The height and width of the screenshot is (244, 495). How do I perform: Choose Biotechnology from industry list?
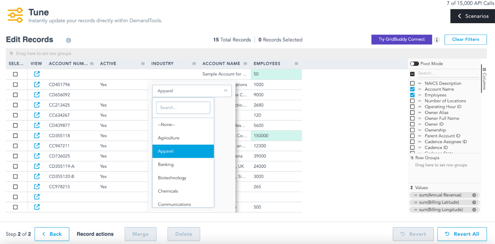point(183,178)
